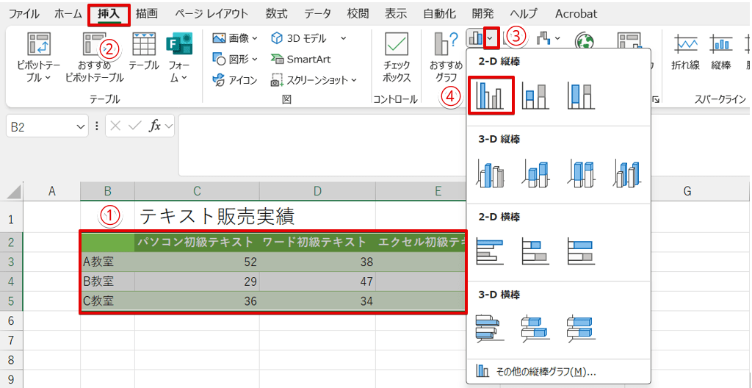Open the 図形 shapes dropdown
The image size is (752, 388).
[235, 59]
